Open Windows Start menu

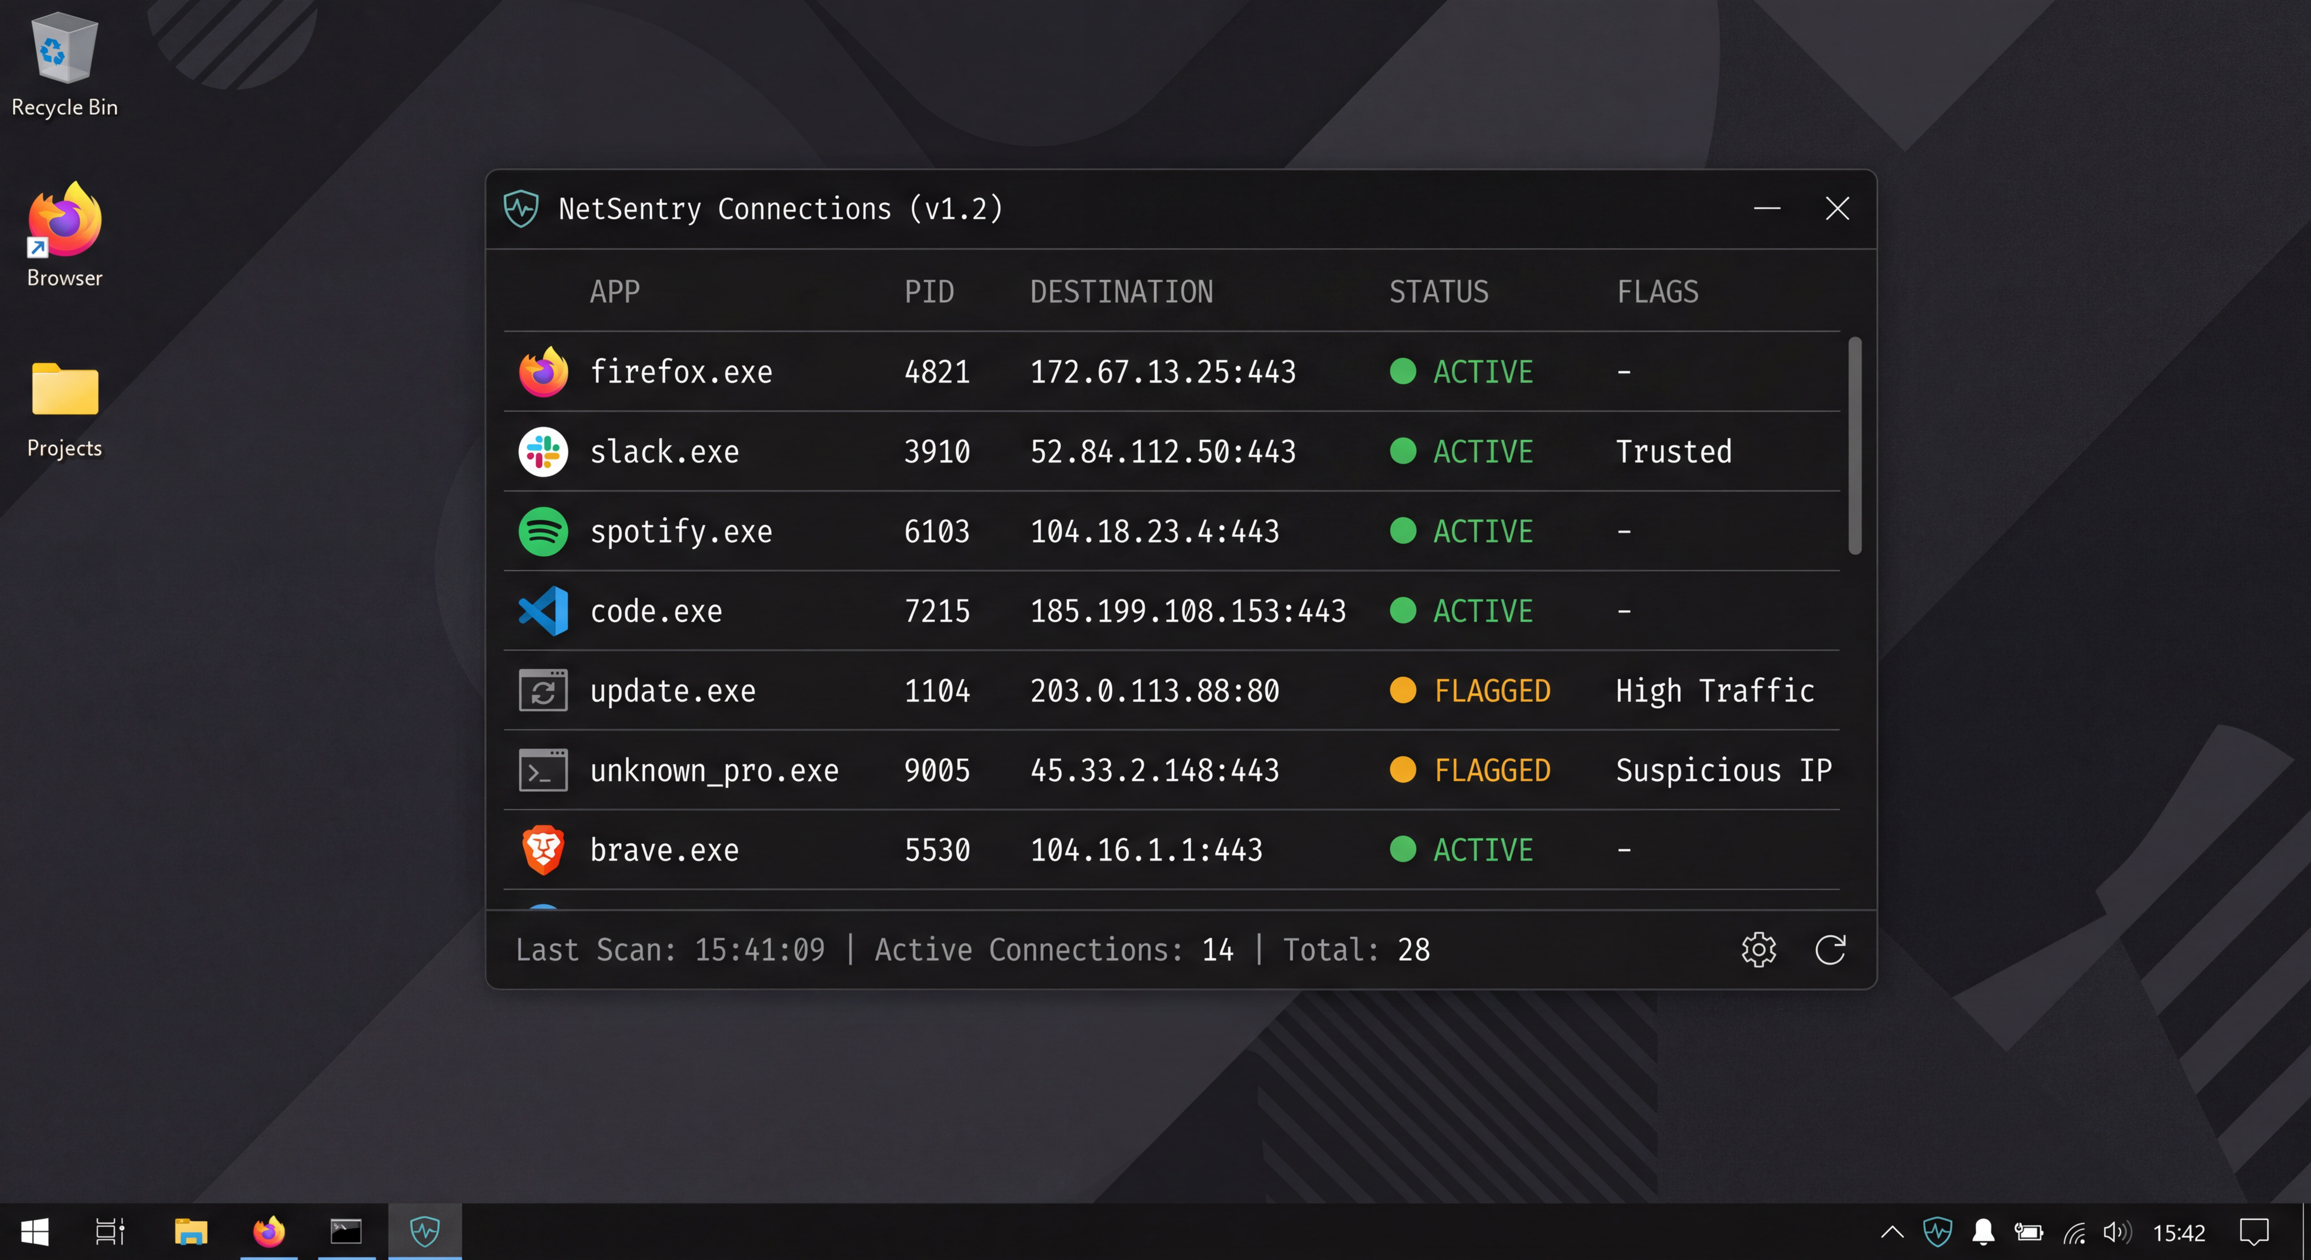pos(34,1232)
